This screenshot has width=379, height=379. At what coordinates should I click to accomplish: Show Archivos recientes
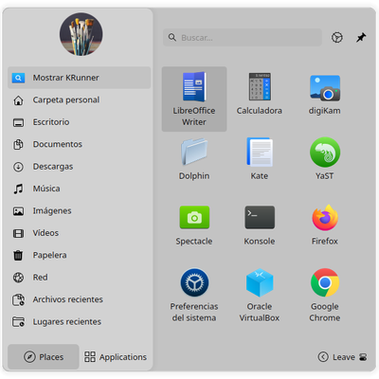pyautogui.click(x=79, y=299)
